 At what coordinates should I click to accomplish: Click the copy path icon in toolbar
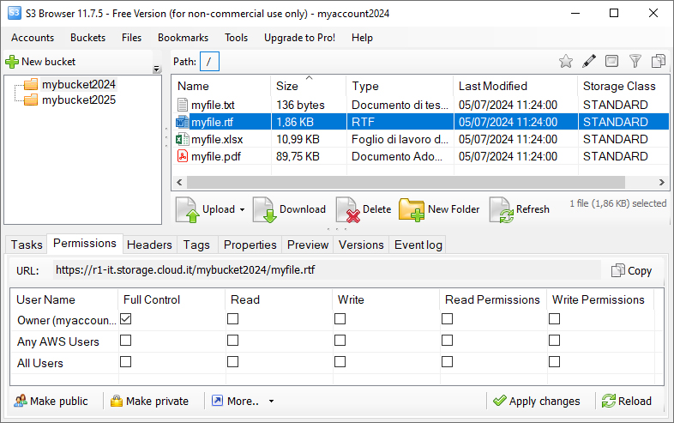coord(658,62)
